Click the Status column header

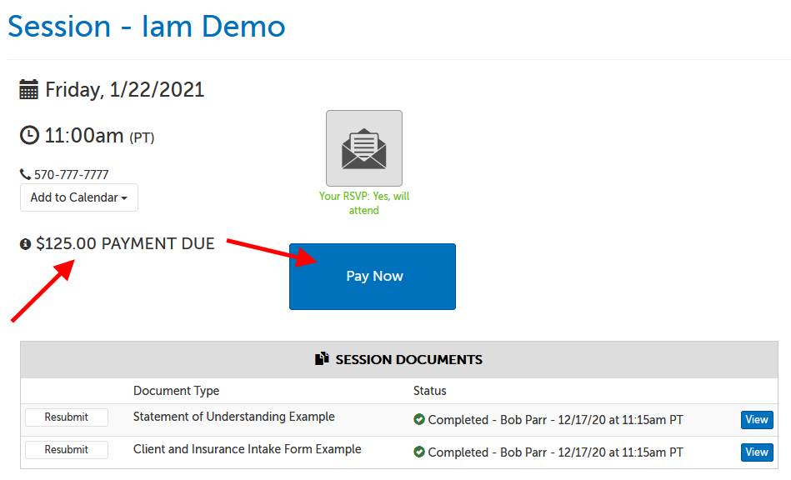pyautogui.click(x=429, y=390)
